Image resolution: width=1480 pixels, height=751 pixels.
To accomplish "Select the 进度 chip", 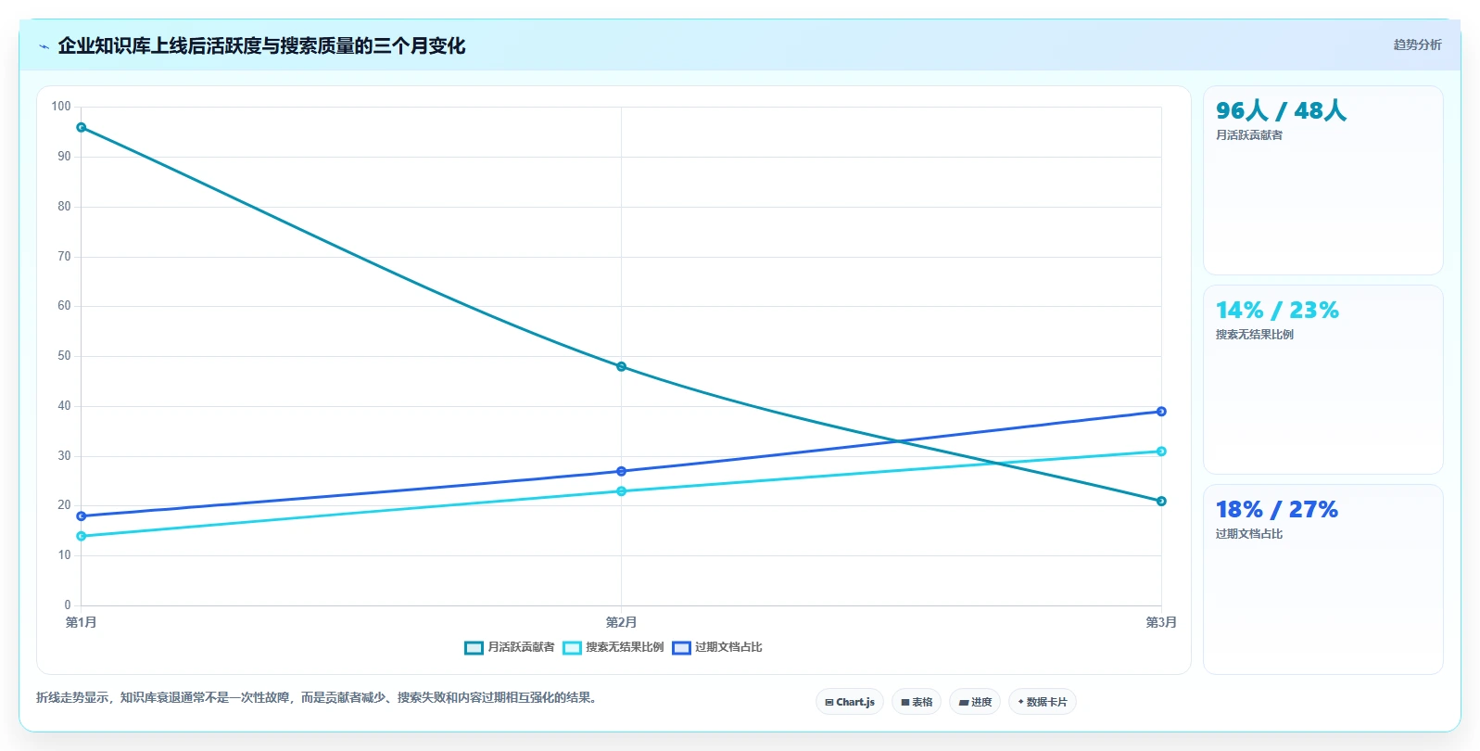I will point(975,702).
